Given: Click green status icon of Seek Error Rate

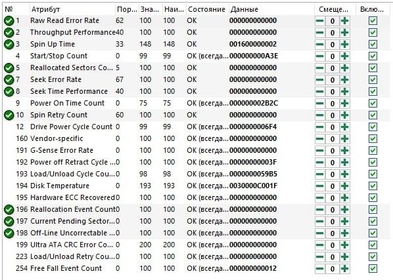Looking at the screenshot, I should pos(9,80).
